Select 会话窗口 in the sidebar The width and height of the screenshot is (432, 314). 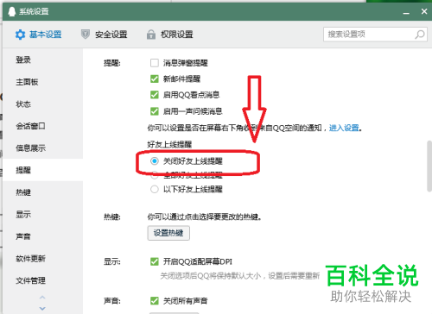[42, 126]
